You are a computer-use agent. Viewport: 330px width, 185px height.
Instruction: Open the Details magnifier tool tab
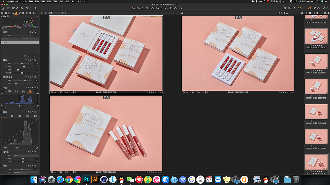pyautogui.click(x=20, y=13)
